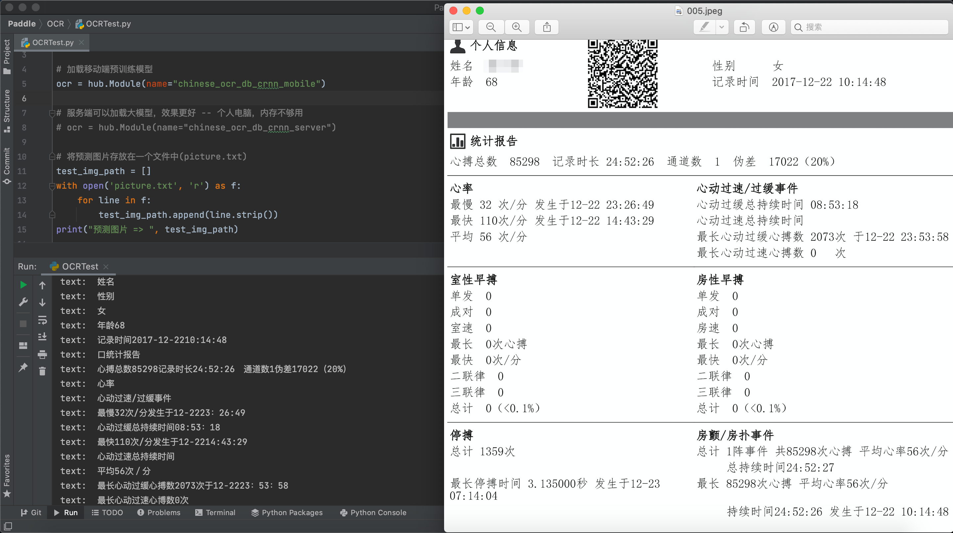Collapse the comment fold marker on line 10

(x=52, y=157)
